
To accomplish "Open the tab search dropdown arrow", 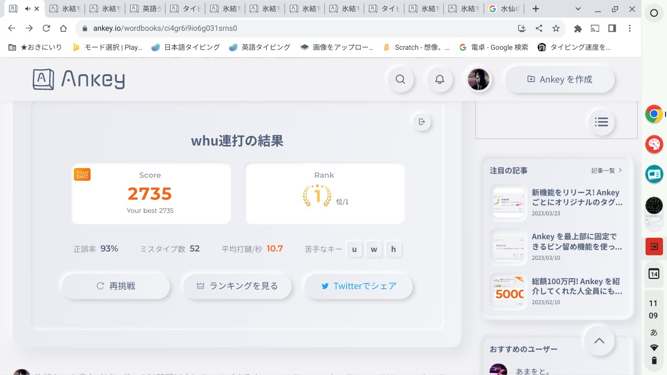I will (578, 9).
